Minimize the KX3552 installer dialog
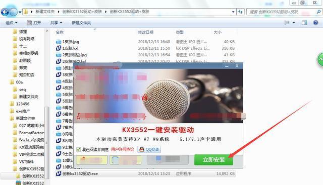The image size is (323, 185). click(x=227, y=66)
